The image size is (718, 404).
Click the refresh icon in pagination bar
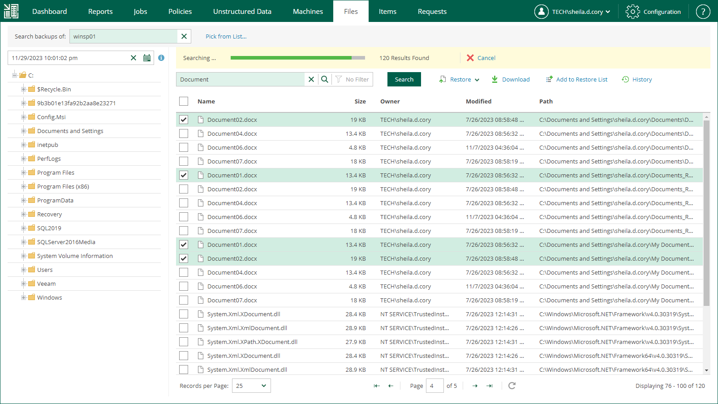pos(512,386)
